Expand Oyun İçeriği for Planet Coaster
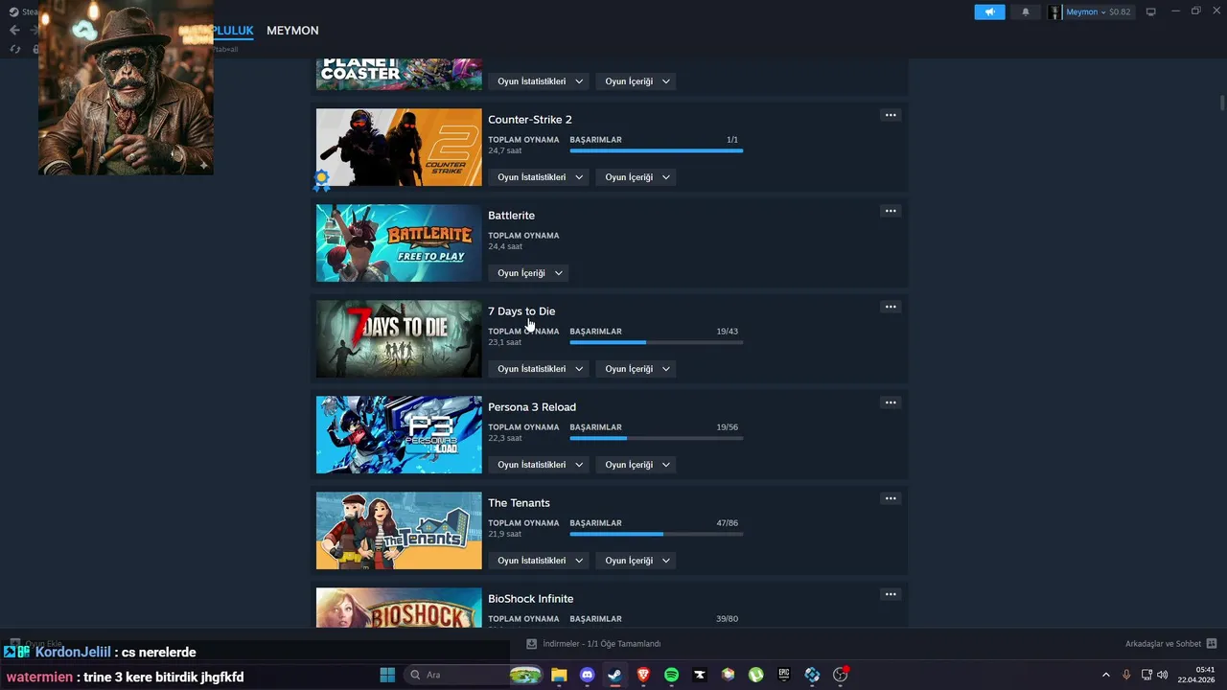 (x=637, y=81)
